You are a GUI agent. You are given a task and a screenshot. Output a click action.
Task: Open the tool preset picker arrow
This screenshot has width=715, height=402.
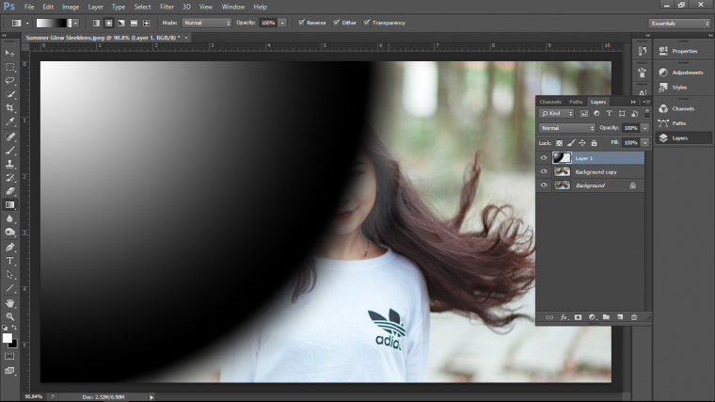(27, 23)
